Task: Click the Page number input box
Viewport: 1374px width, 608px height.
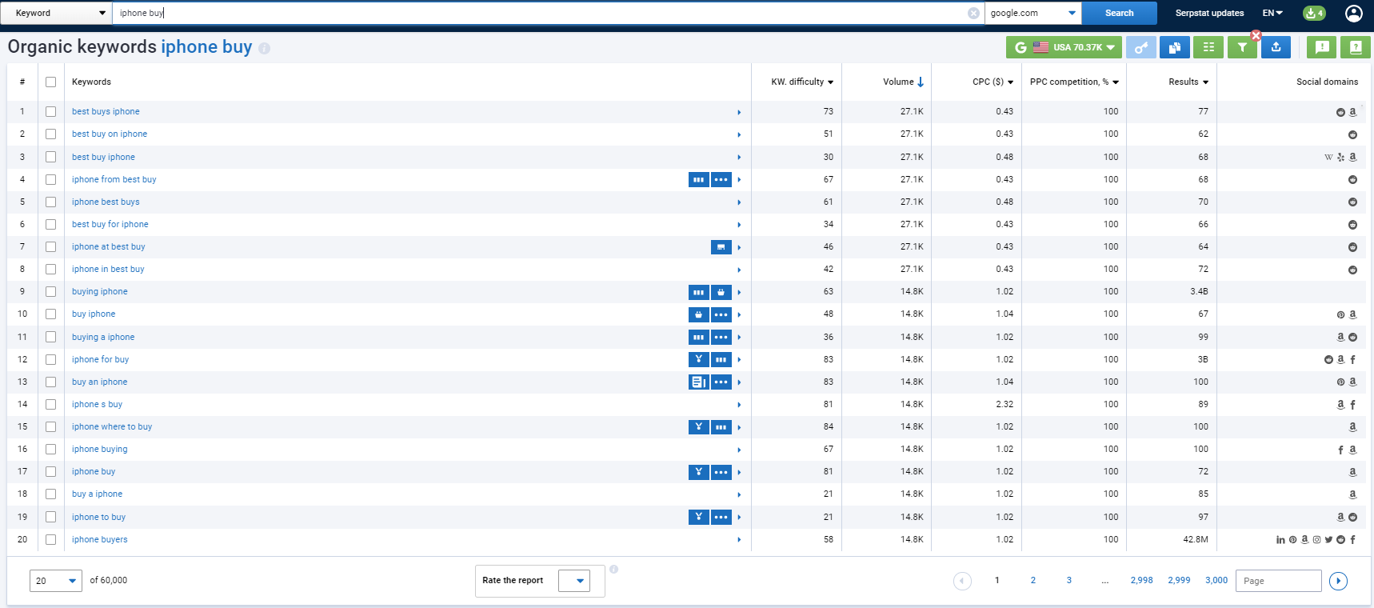Action: [1278, 581]
